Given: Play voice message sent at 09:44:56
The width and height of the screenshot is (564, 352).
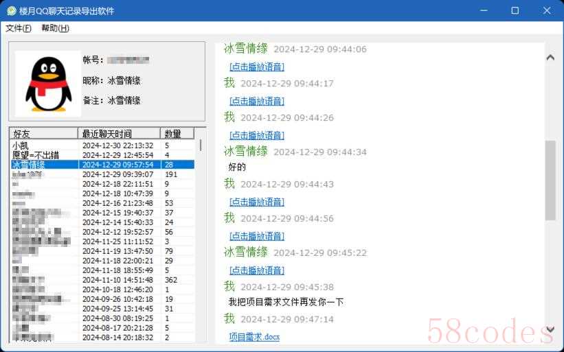Looking at the screenshot, I should [257, 236].
